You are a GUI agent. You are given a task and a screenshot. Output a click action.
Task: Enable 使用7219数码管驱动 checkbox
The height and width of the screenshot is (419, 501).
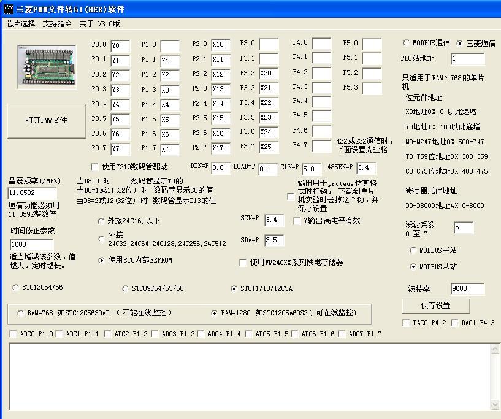(x=94, y=167)
